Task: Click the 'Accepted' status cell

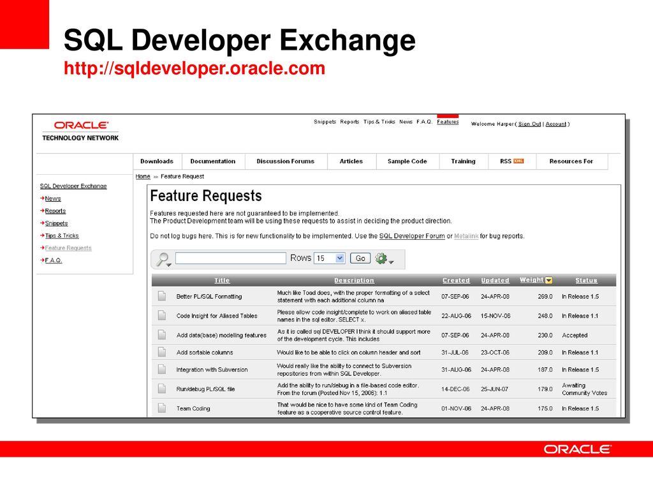Action: pos(575,335)
